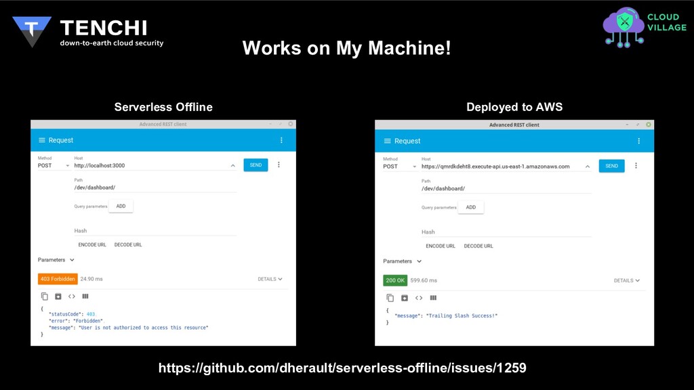694x390 pixels.
Task: Close the Serverless Offline REST client window
Action: (291, 124)
